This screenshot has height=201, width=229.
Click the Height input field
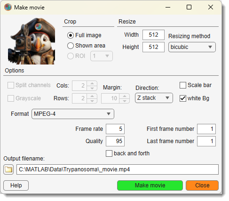[153, 47]
